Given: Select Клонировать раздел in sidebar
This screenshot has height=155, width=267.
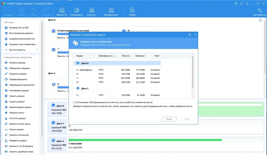Looking at the screenshot, I should 19,90.
